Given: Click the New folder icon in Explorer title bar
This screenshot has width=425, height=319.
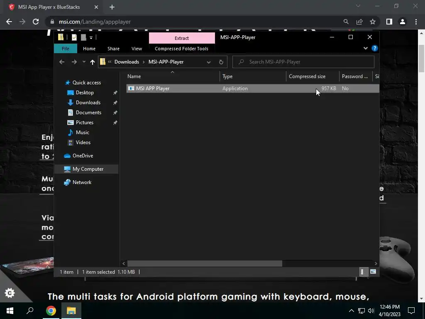Looking at the screenshot, I should (x=83, y=37).
